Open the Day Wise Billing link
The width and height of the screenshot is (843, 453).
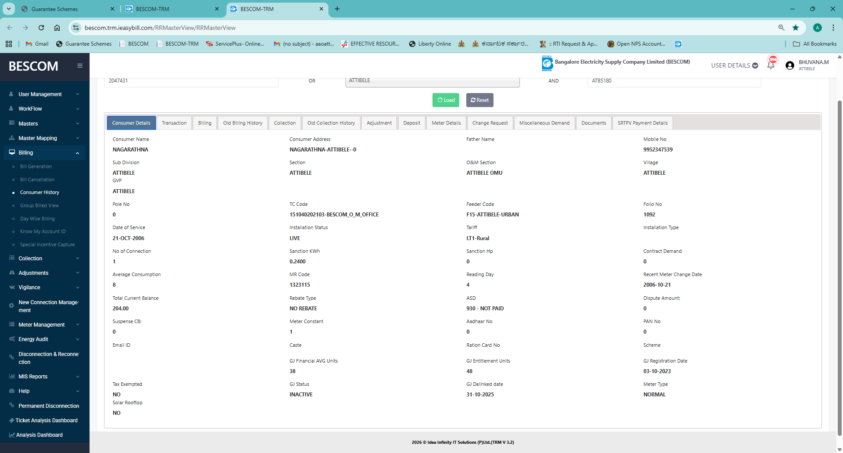37,219
